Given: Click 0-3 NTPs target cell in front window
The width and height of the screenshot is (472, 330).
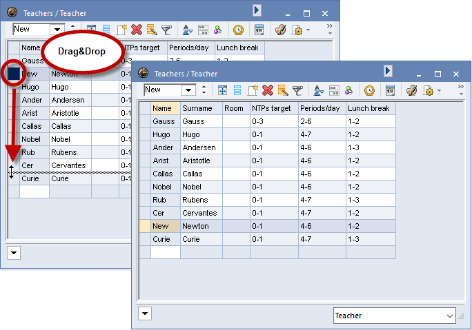Looking at the screenshot, I should tap(274, 121).
